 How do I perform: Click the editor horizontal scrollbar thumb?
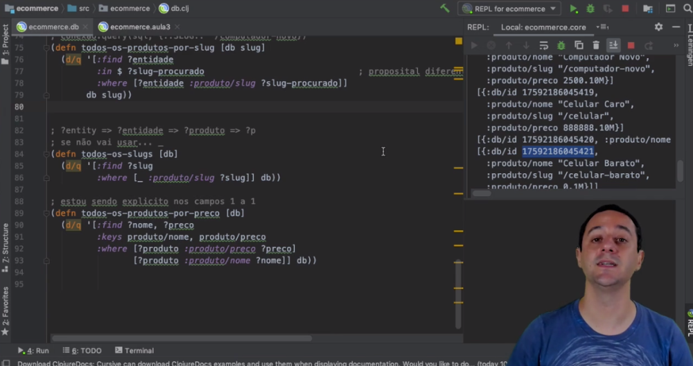(x=182, y=338)
